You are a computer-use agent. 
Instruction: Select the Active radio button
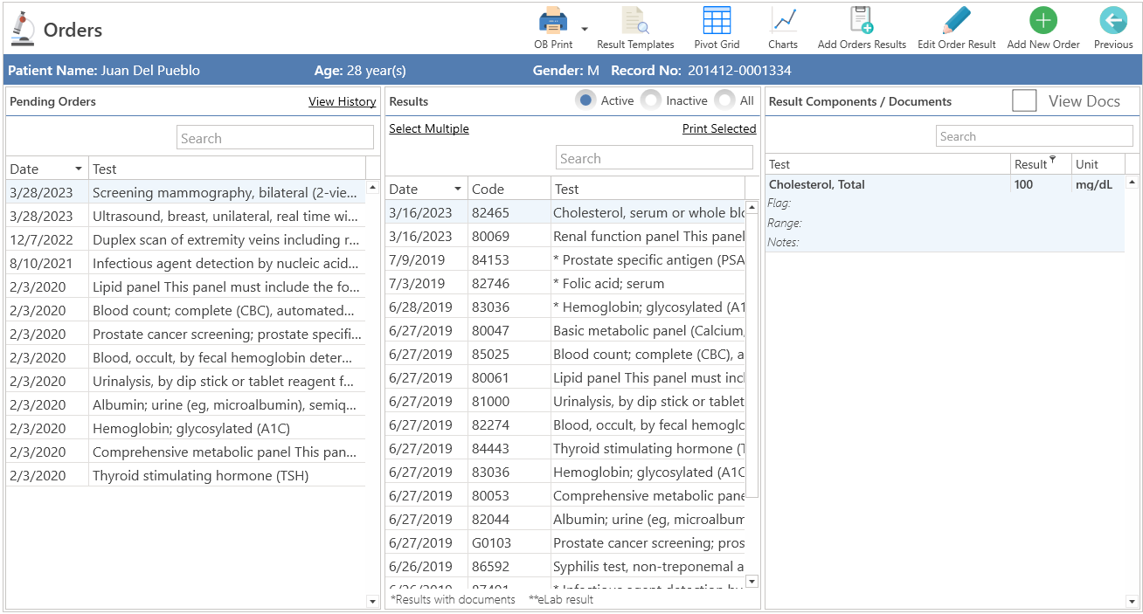point(586,100)
